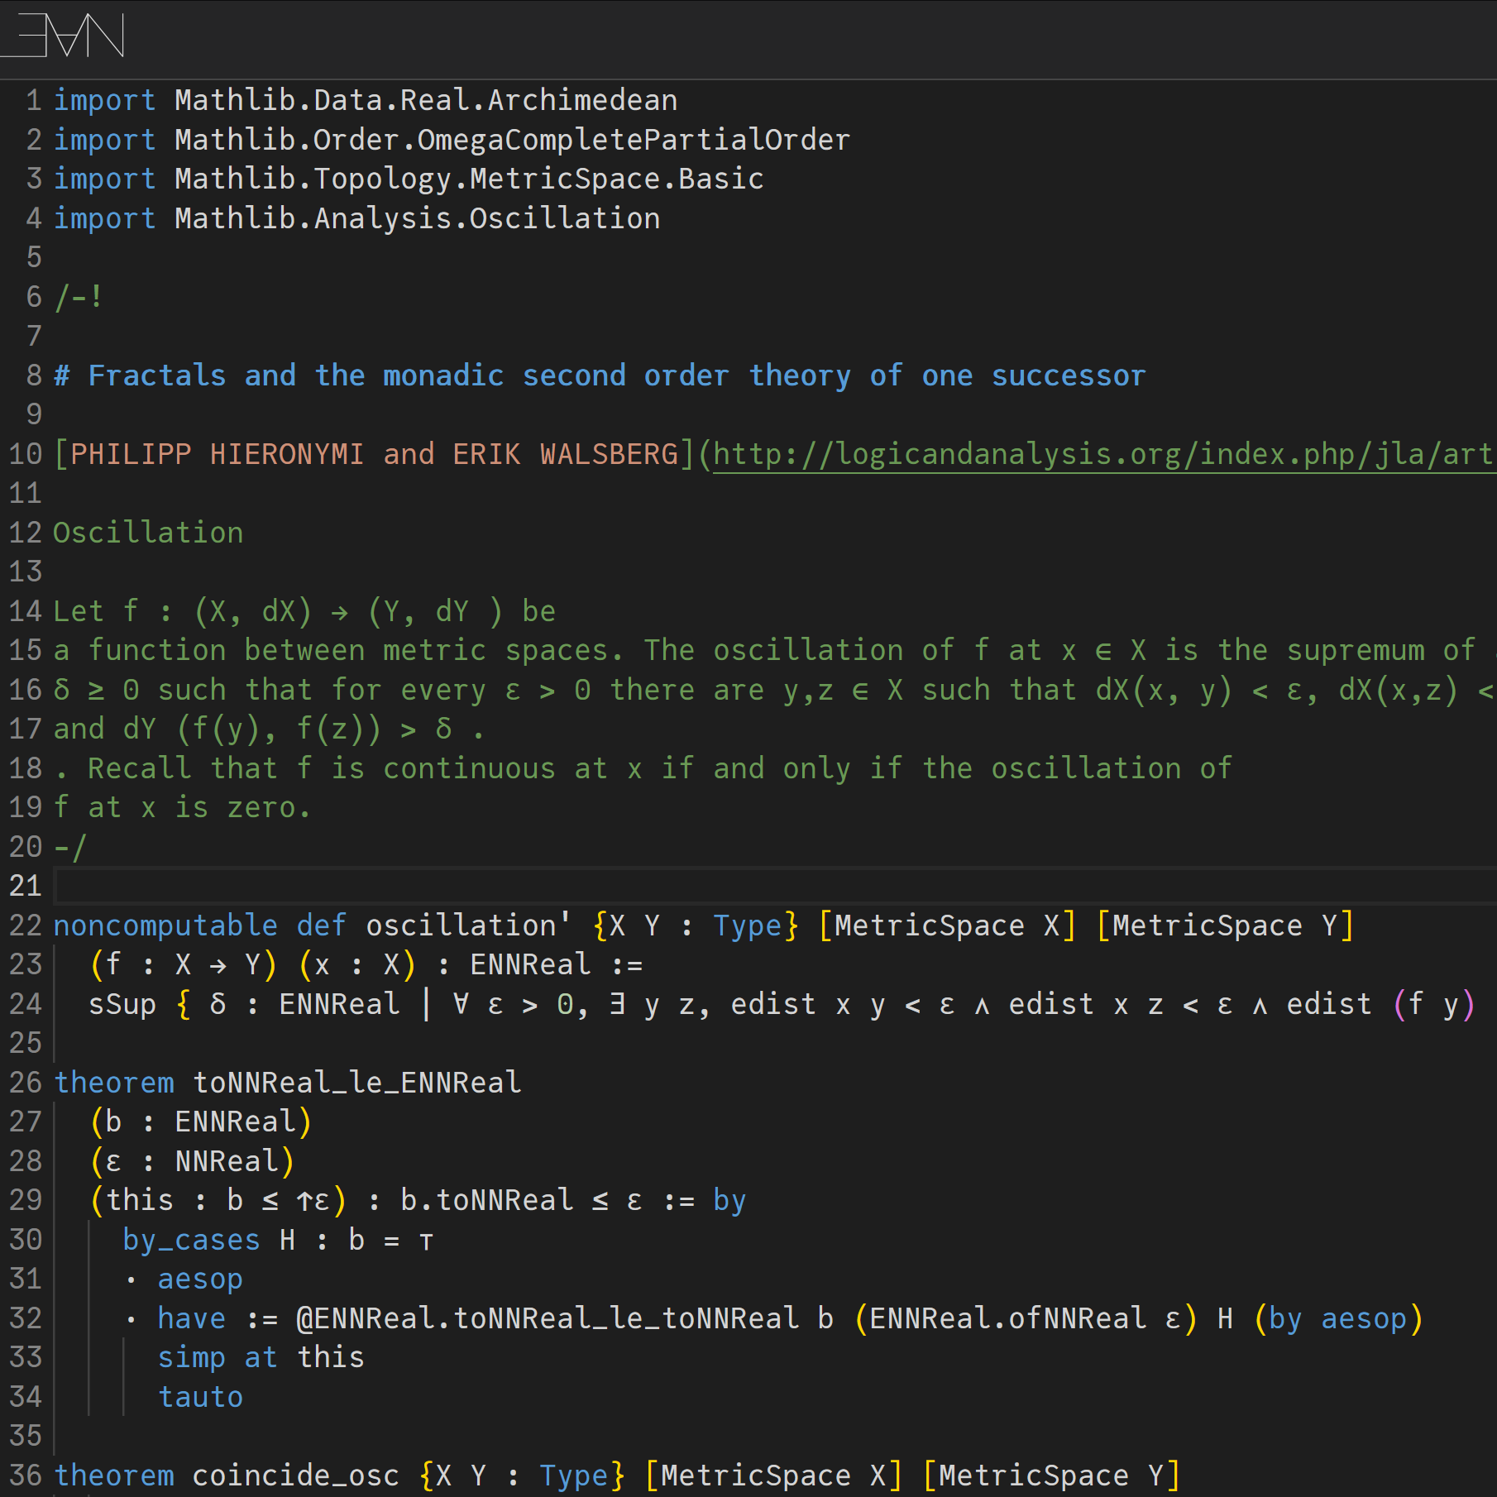Image resolution: width=1497 pixels, height=1497 pixels.
Task: Click the word Mathlib.Data.Real.Archimedean
Action: point(426,100)
